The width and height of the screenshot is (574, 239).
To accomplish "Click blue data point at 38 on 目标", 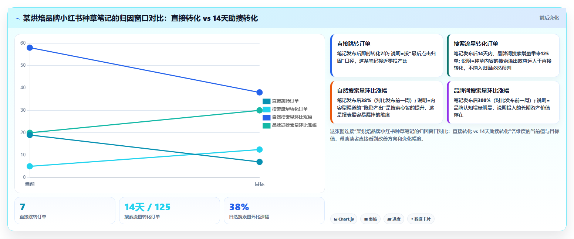I will coord(260,92).
